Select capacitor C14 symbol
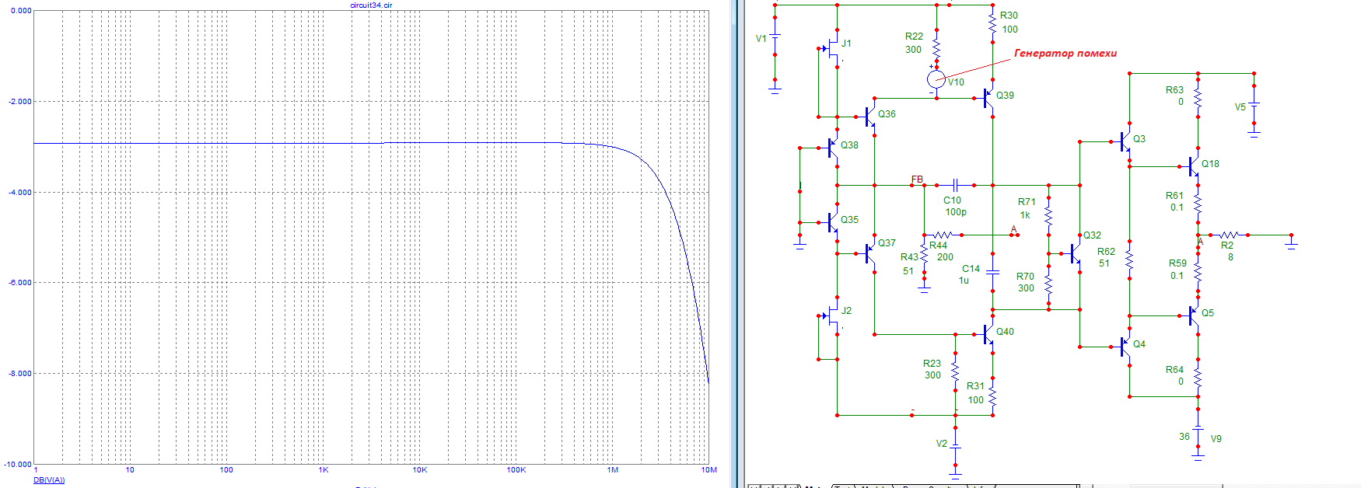The height and width of the screenshot is (488, 1361). (x=992, y=271)
